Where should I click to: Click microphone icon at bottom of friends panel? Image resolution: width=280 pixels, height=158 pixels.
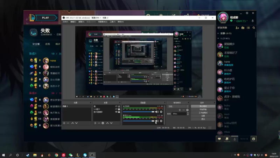tap(234, 139)
